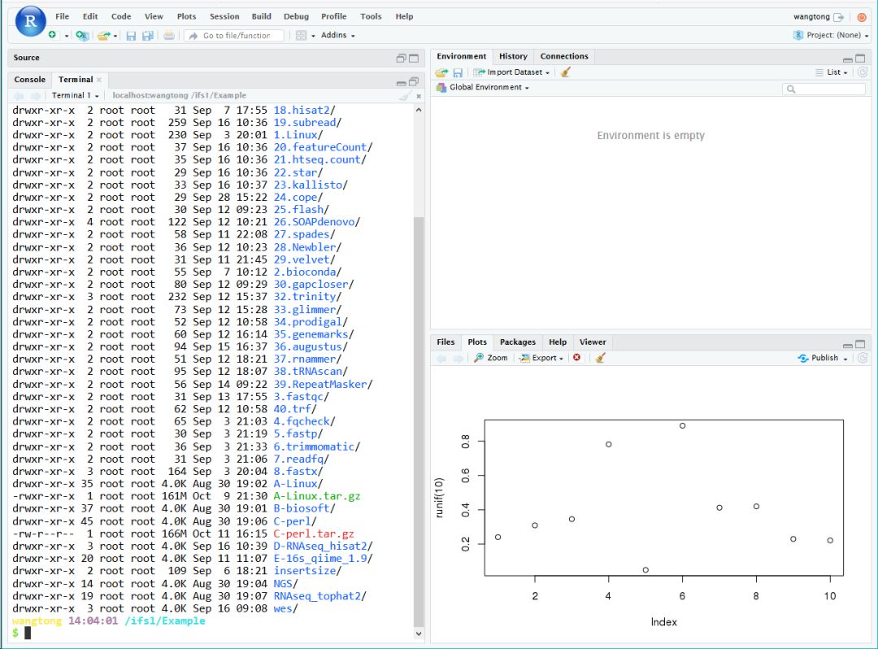Focus the Go to file/function field
878x649 pixels.
pyautogui.click(x=234, y=35)
